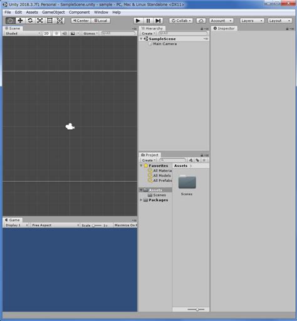Screen dimensions: 297x321
Task: Toggle scene audio in Scene view
Action: [65, 33]
